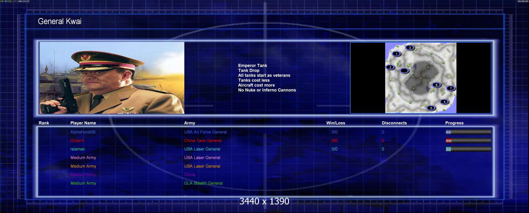Click the GLA Stealth General army entry
Viewport: 529px width, 213px height.
click(x=203, y=183)
